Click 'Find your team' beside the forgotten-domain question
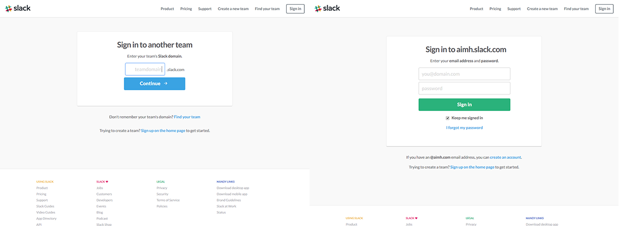Viewport: 619px width, 226px height. point(187,117)
